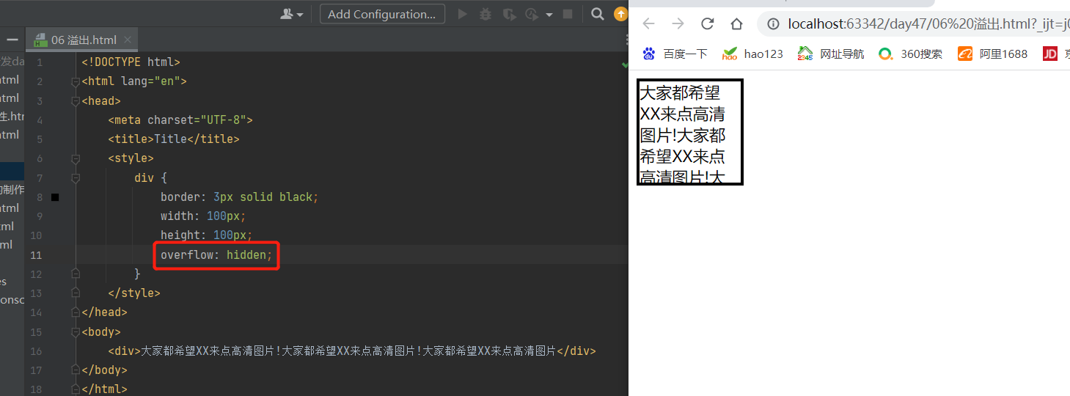Click the Profiler run icon
Screen dimensions: 1070x396
coord(532,14)
